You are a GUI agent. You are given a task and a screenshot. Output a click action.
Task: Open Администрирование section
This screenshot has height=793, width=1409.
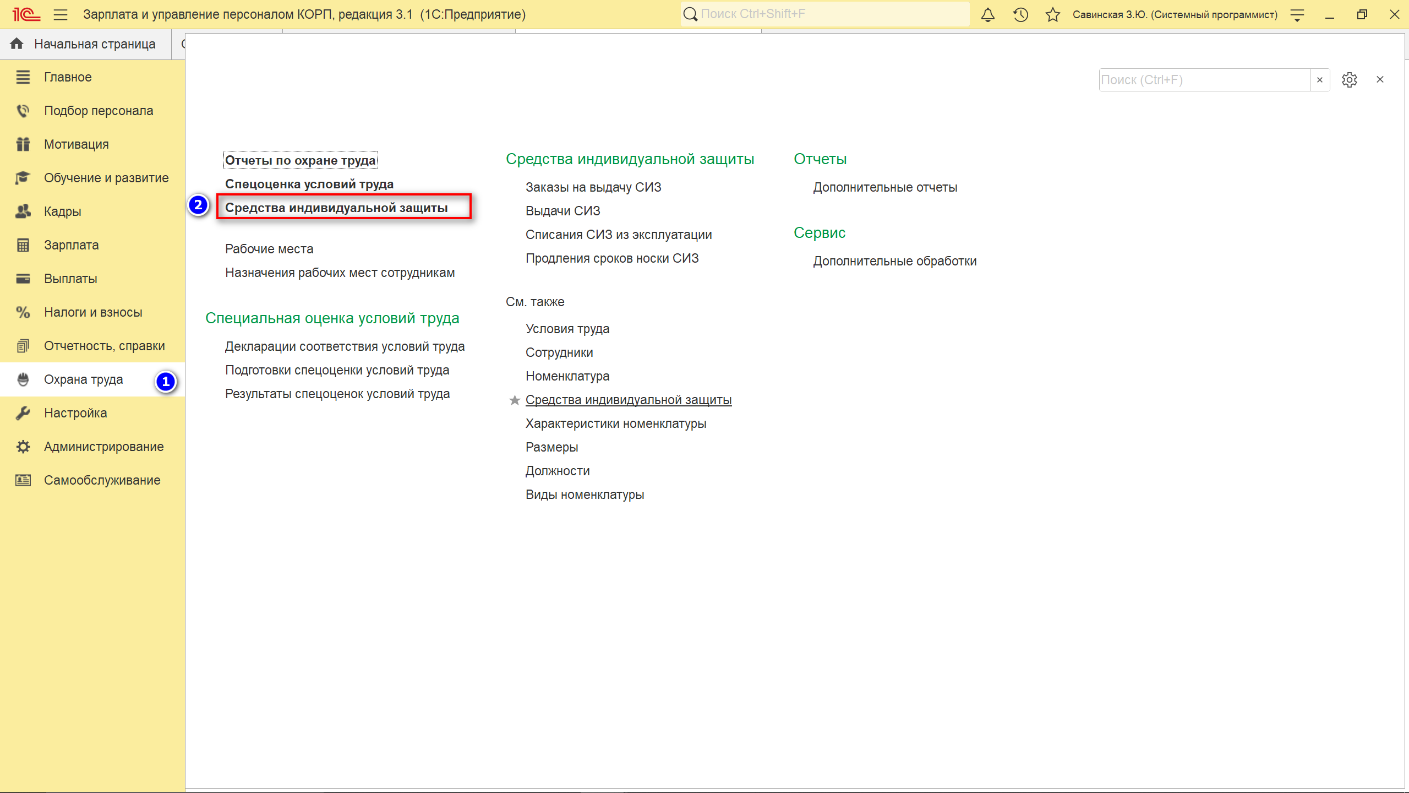(x=103, y=447)
